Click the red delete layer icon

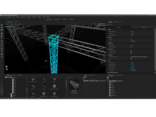click(x=85, y=77)
